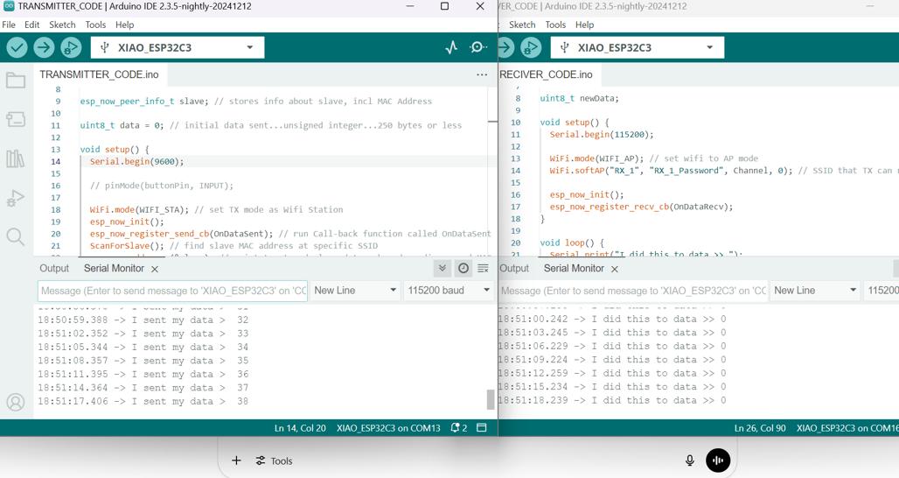This screenshot has height=478, width=899.
Task: Start Debugging in Transmitter window toolbar
Action: [x=71, y=47]
